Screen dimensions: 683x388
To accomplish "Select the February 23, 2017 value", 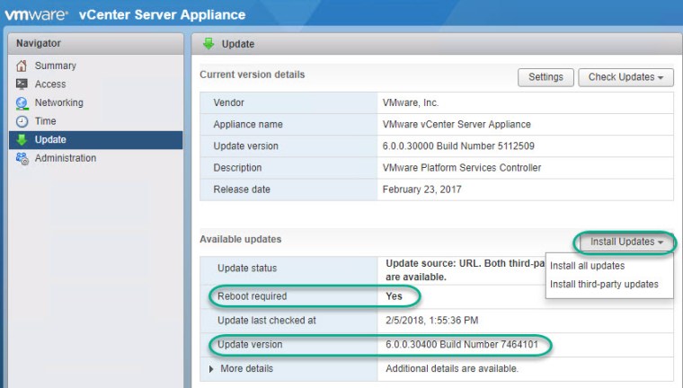I will 421,190.
